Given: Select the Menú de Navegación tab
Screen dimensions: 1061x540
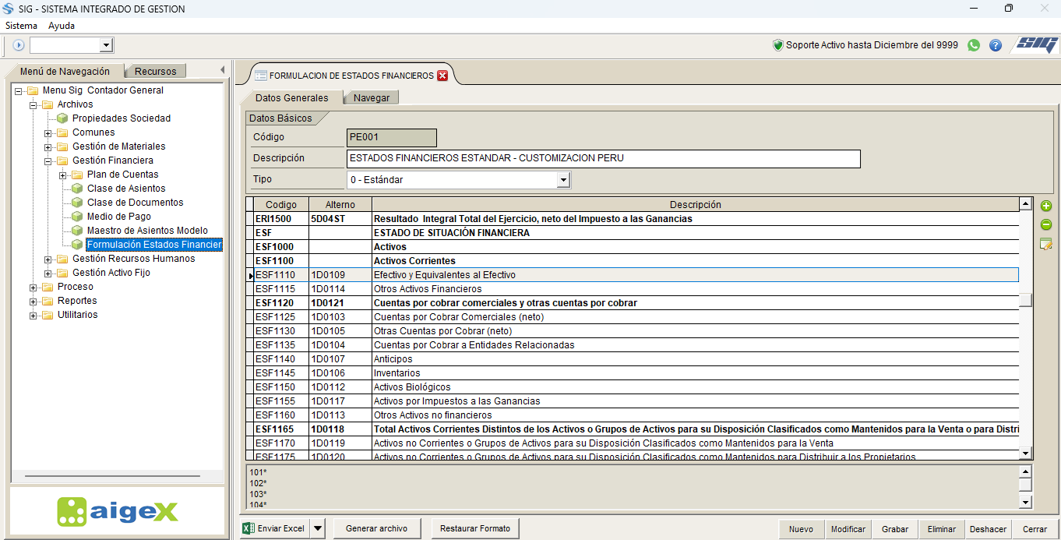Looking at the screenshot, I should coord(65,71).
